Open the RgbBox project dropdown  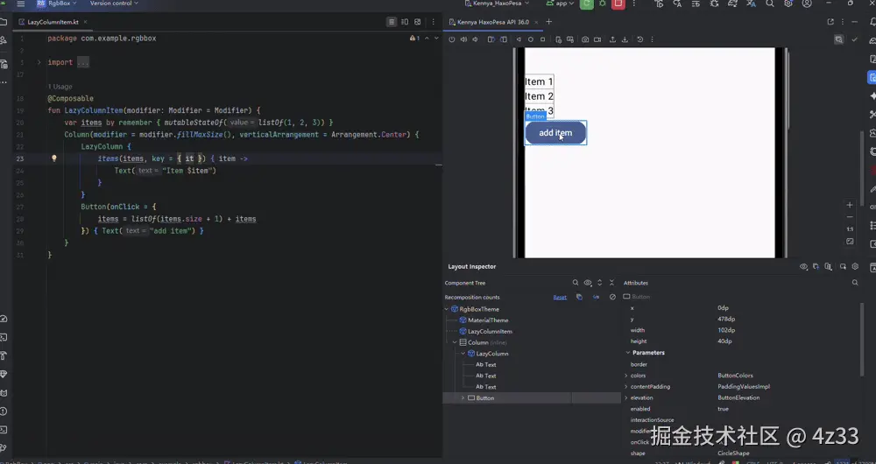[x=58, y=4]
